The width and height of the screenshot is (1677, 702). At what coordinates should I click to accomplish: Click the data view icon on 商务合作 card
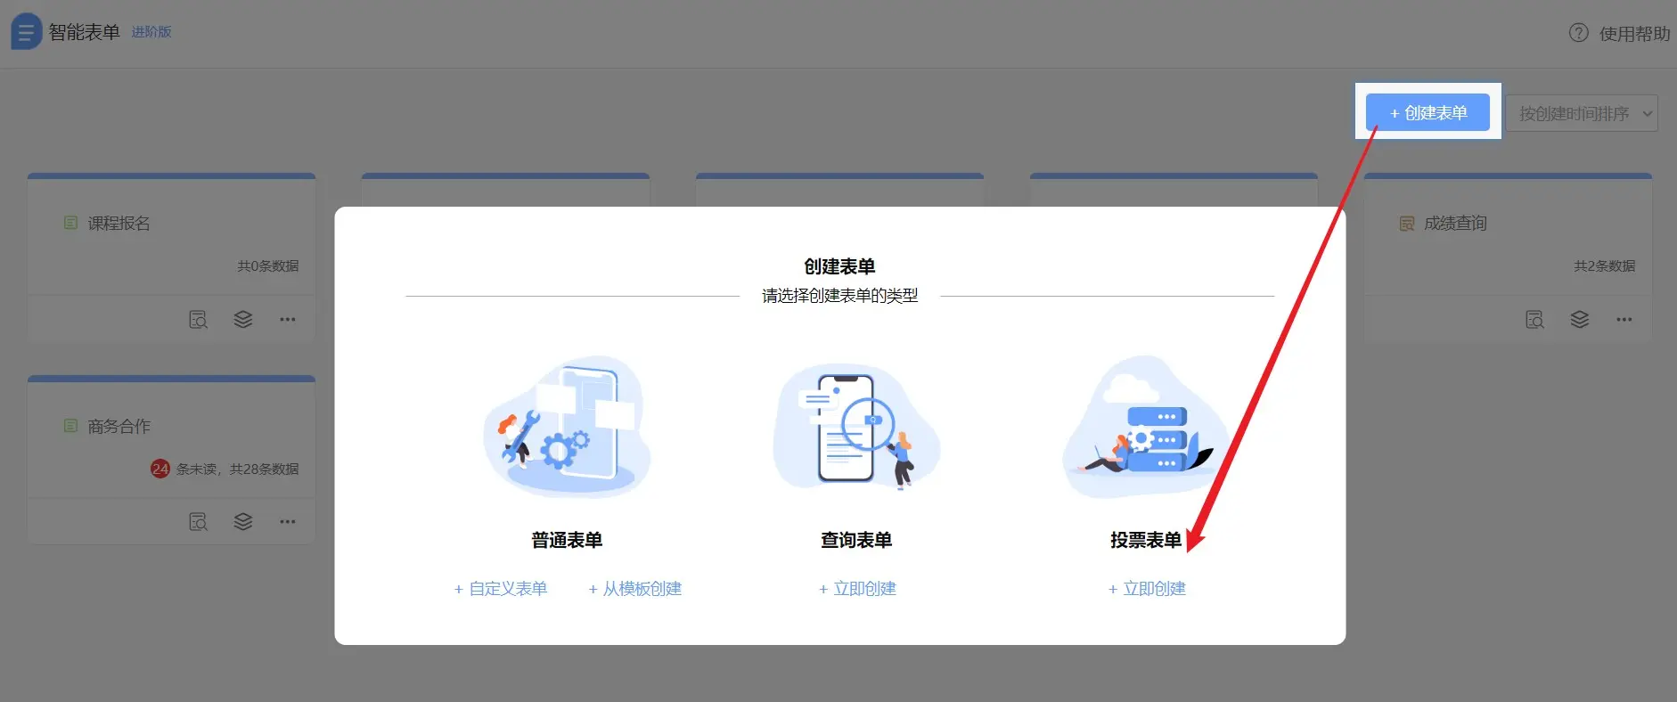198,522
